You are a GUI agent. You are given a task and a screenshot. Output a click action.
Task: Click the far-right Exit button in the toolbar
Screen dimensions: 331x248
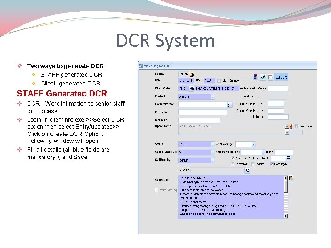[x=281, y=77]
